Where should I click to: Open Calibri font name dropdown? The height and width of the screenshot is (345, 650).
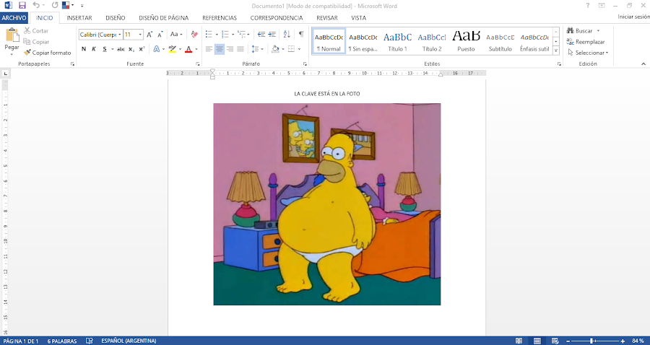click(x=120, y=35)
